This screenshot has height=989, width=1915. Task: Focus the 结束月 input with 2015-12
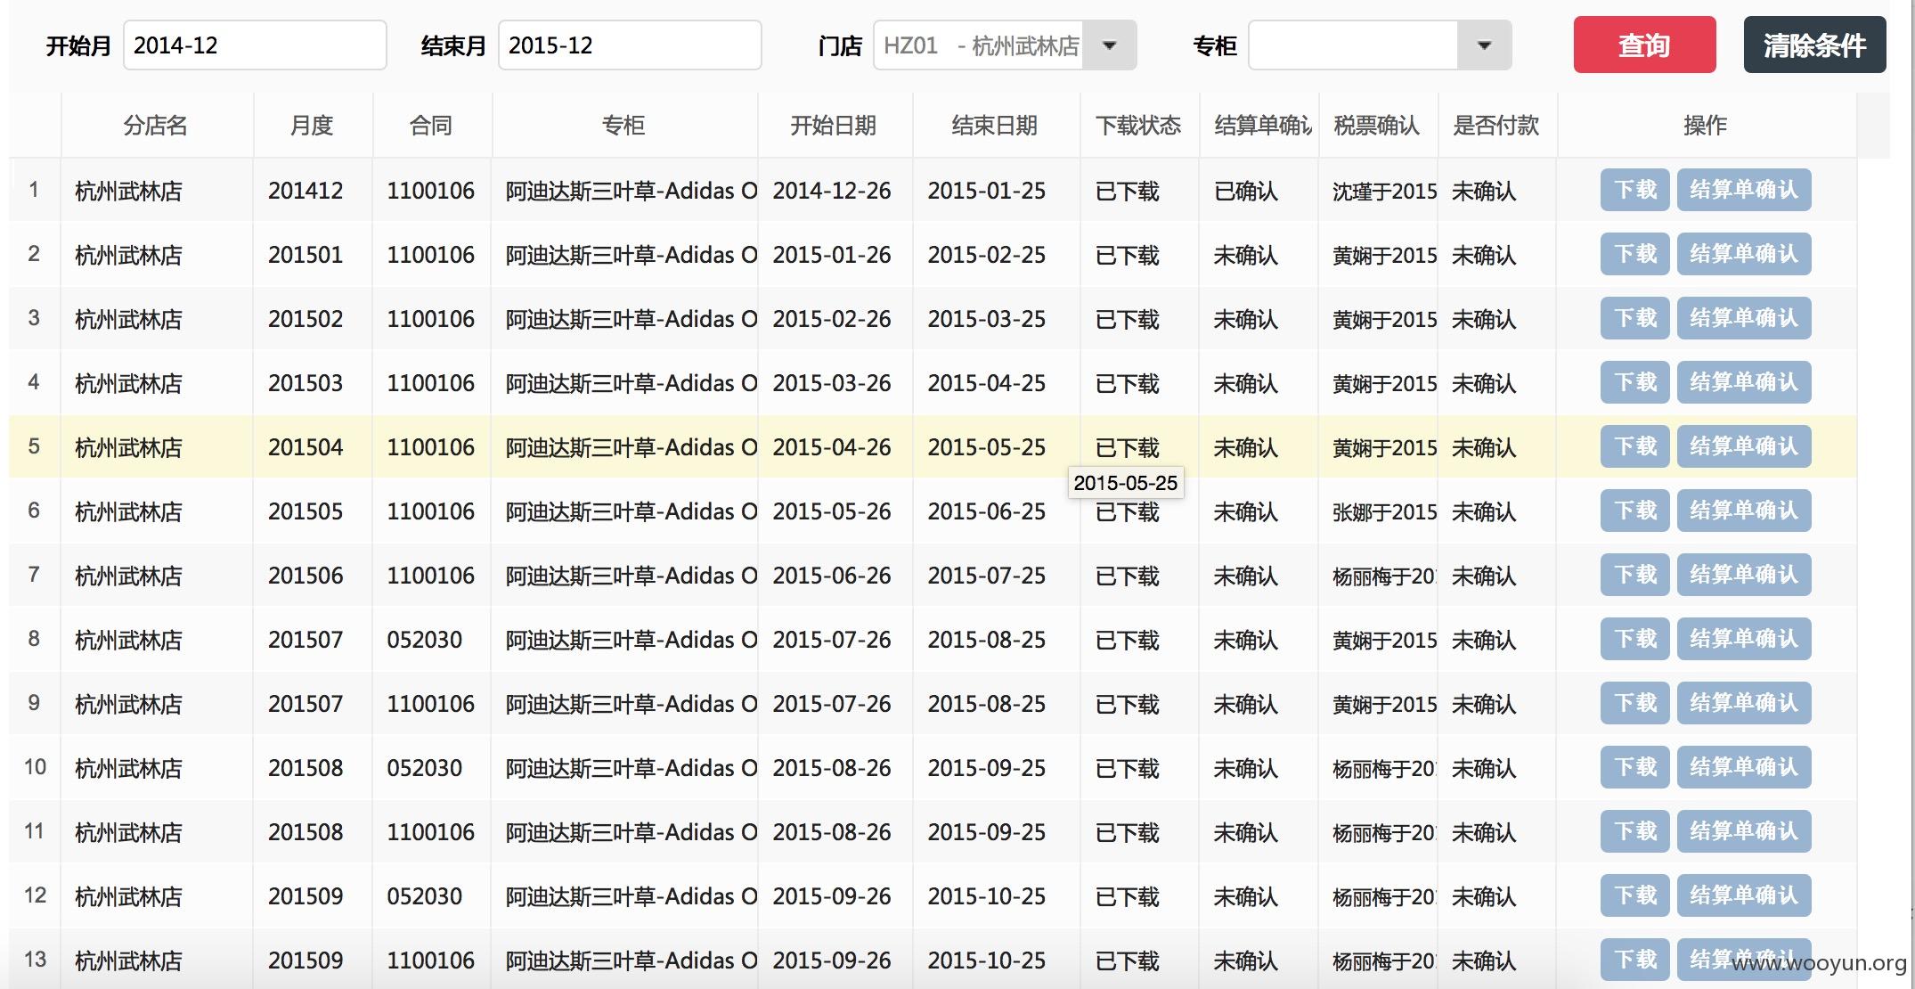(x=630, y=45)
